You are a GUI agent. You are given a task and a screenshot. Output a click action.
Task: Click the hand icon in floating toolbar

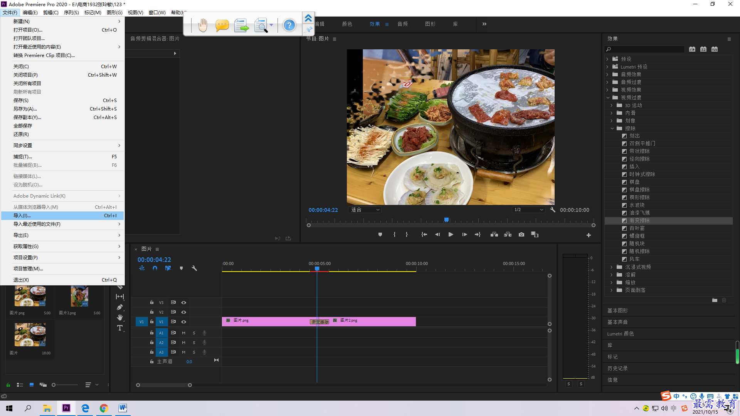pyautogui.click(x=203, y=25)
